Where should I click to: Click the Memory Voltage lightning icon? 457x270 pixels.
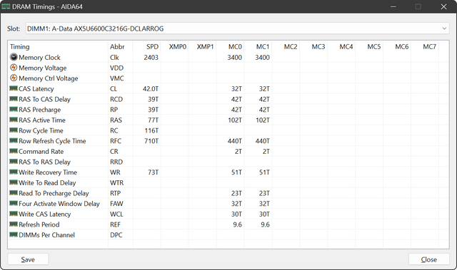[14, 68]
